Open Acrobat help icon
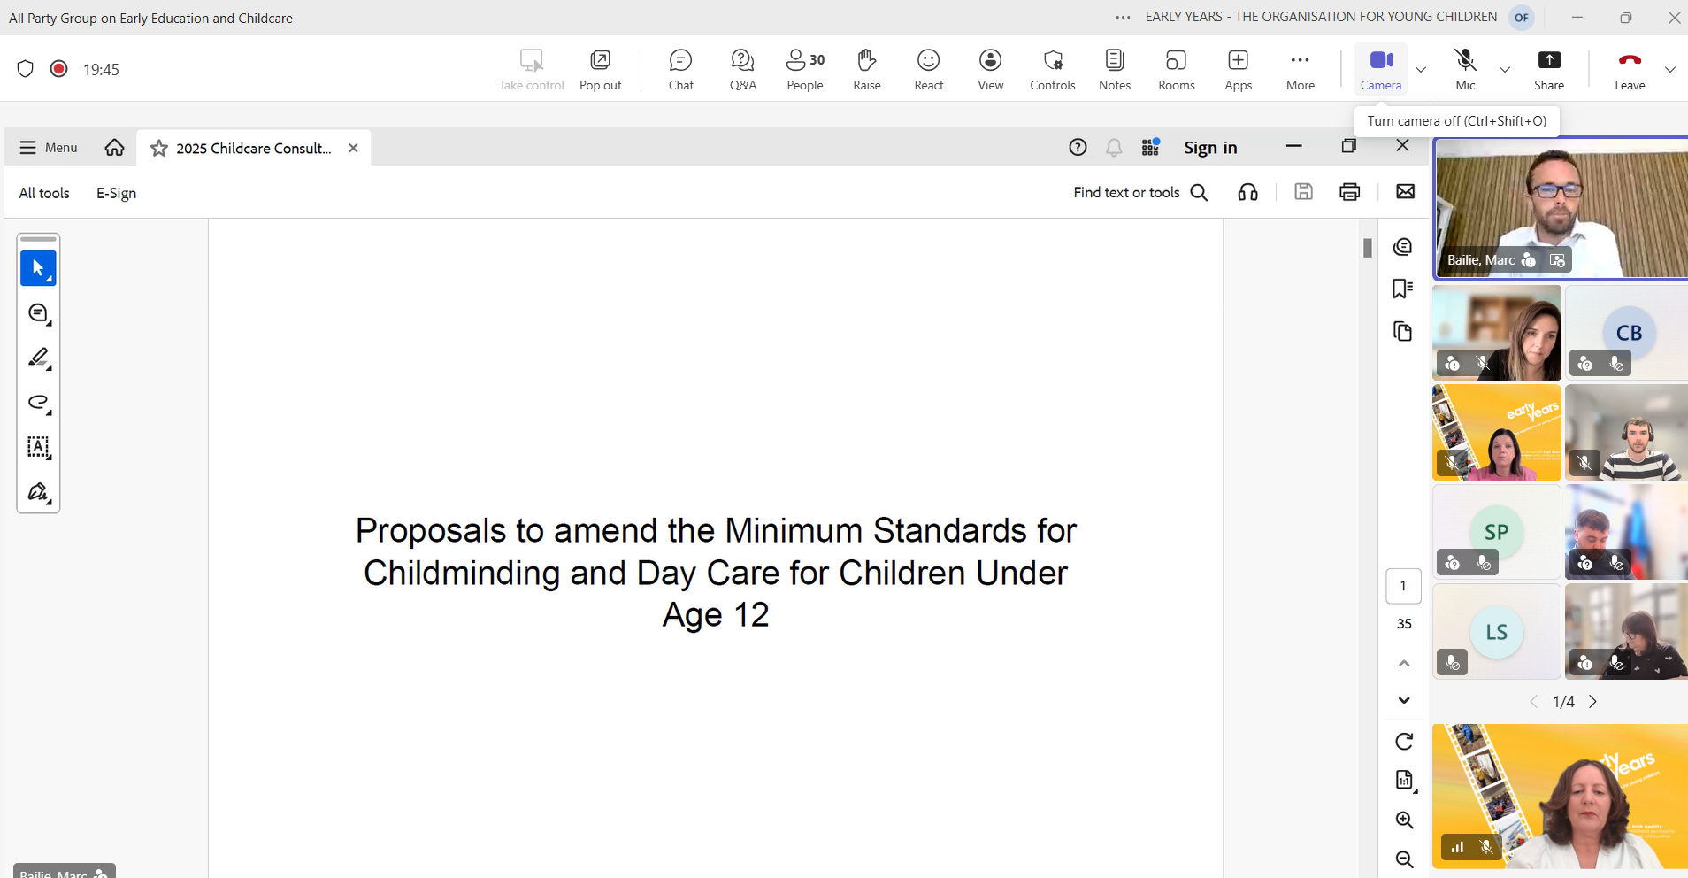1688x878 pixels. (x=1078, y=148)
